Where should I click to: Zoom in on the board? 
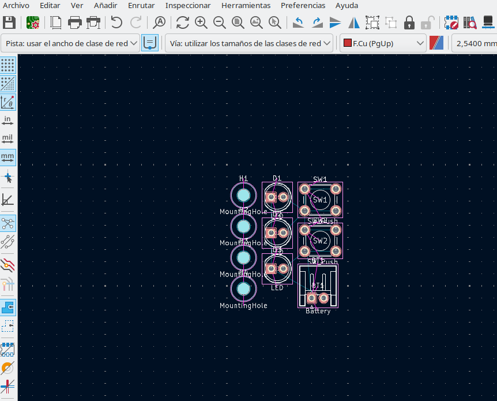click(201, 23)
